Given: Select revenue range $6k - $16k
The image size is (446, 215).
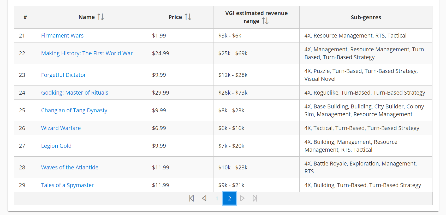Looking at the screenshot, I should (231, 128).
